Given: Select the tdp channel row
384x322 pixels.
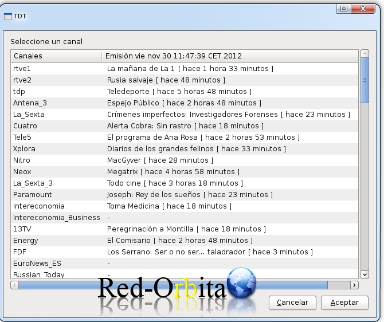Looking at the screenshot, I should pos(185,92).
